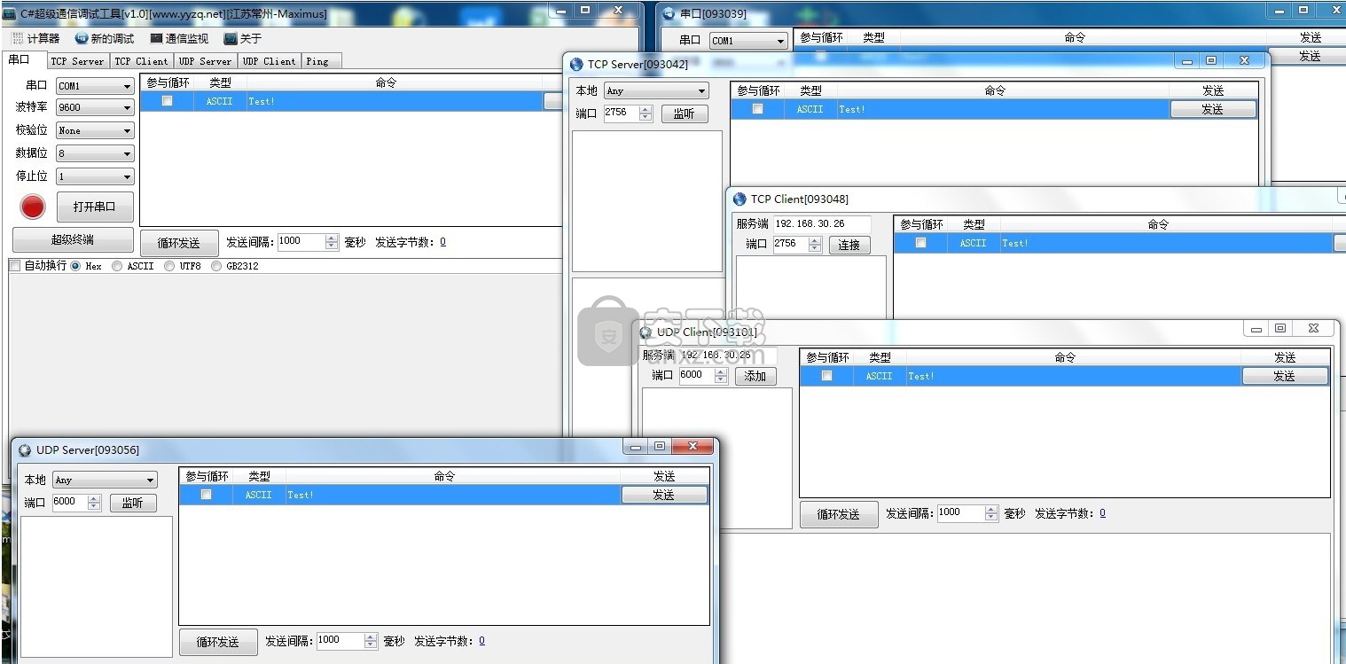
Task: Switch to the UDP Server tab
Action: tap(205, 61)
